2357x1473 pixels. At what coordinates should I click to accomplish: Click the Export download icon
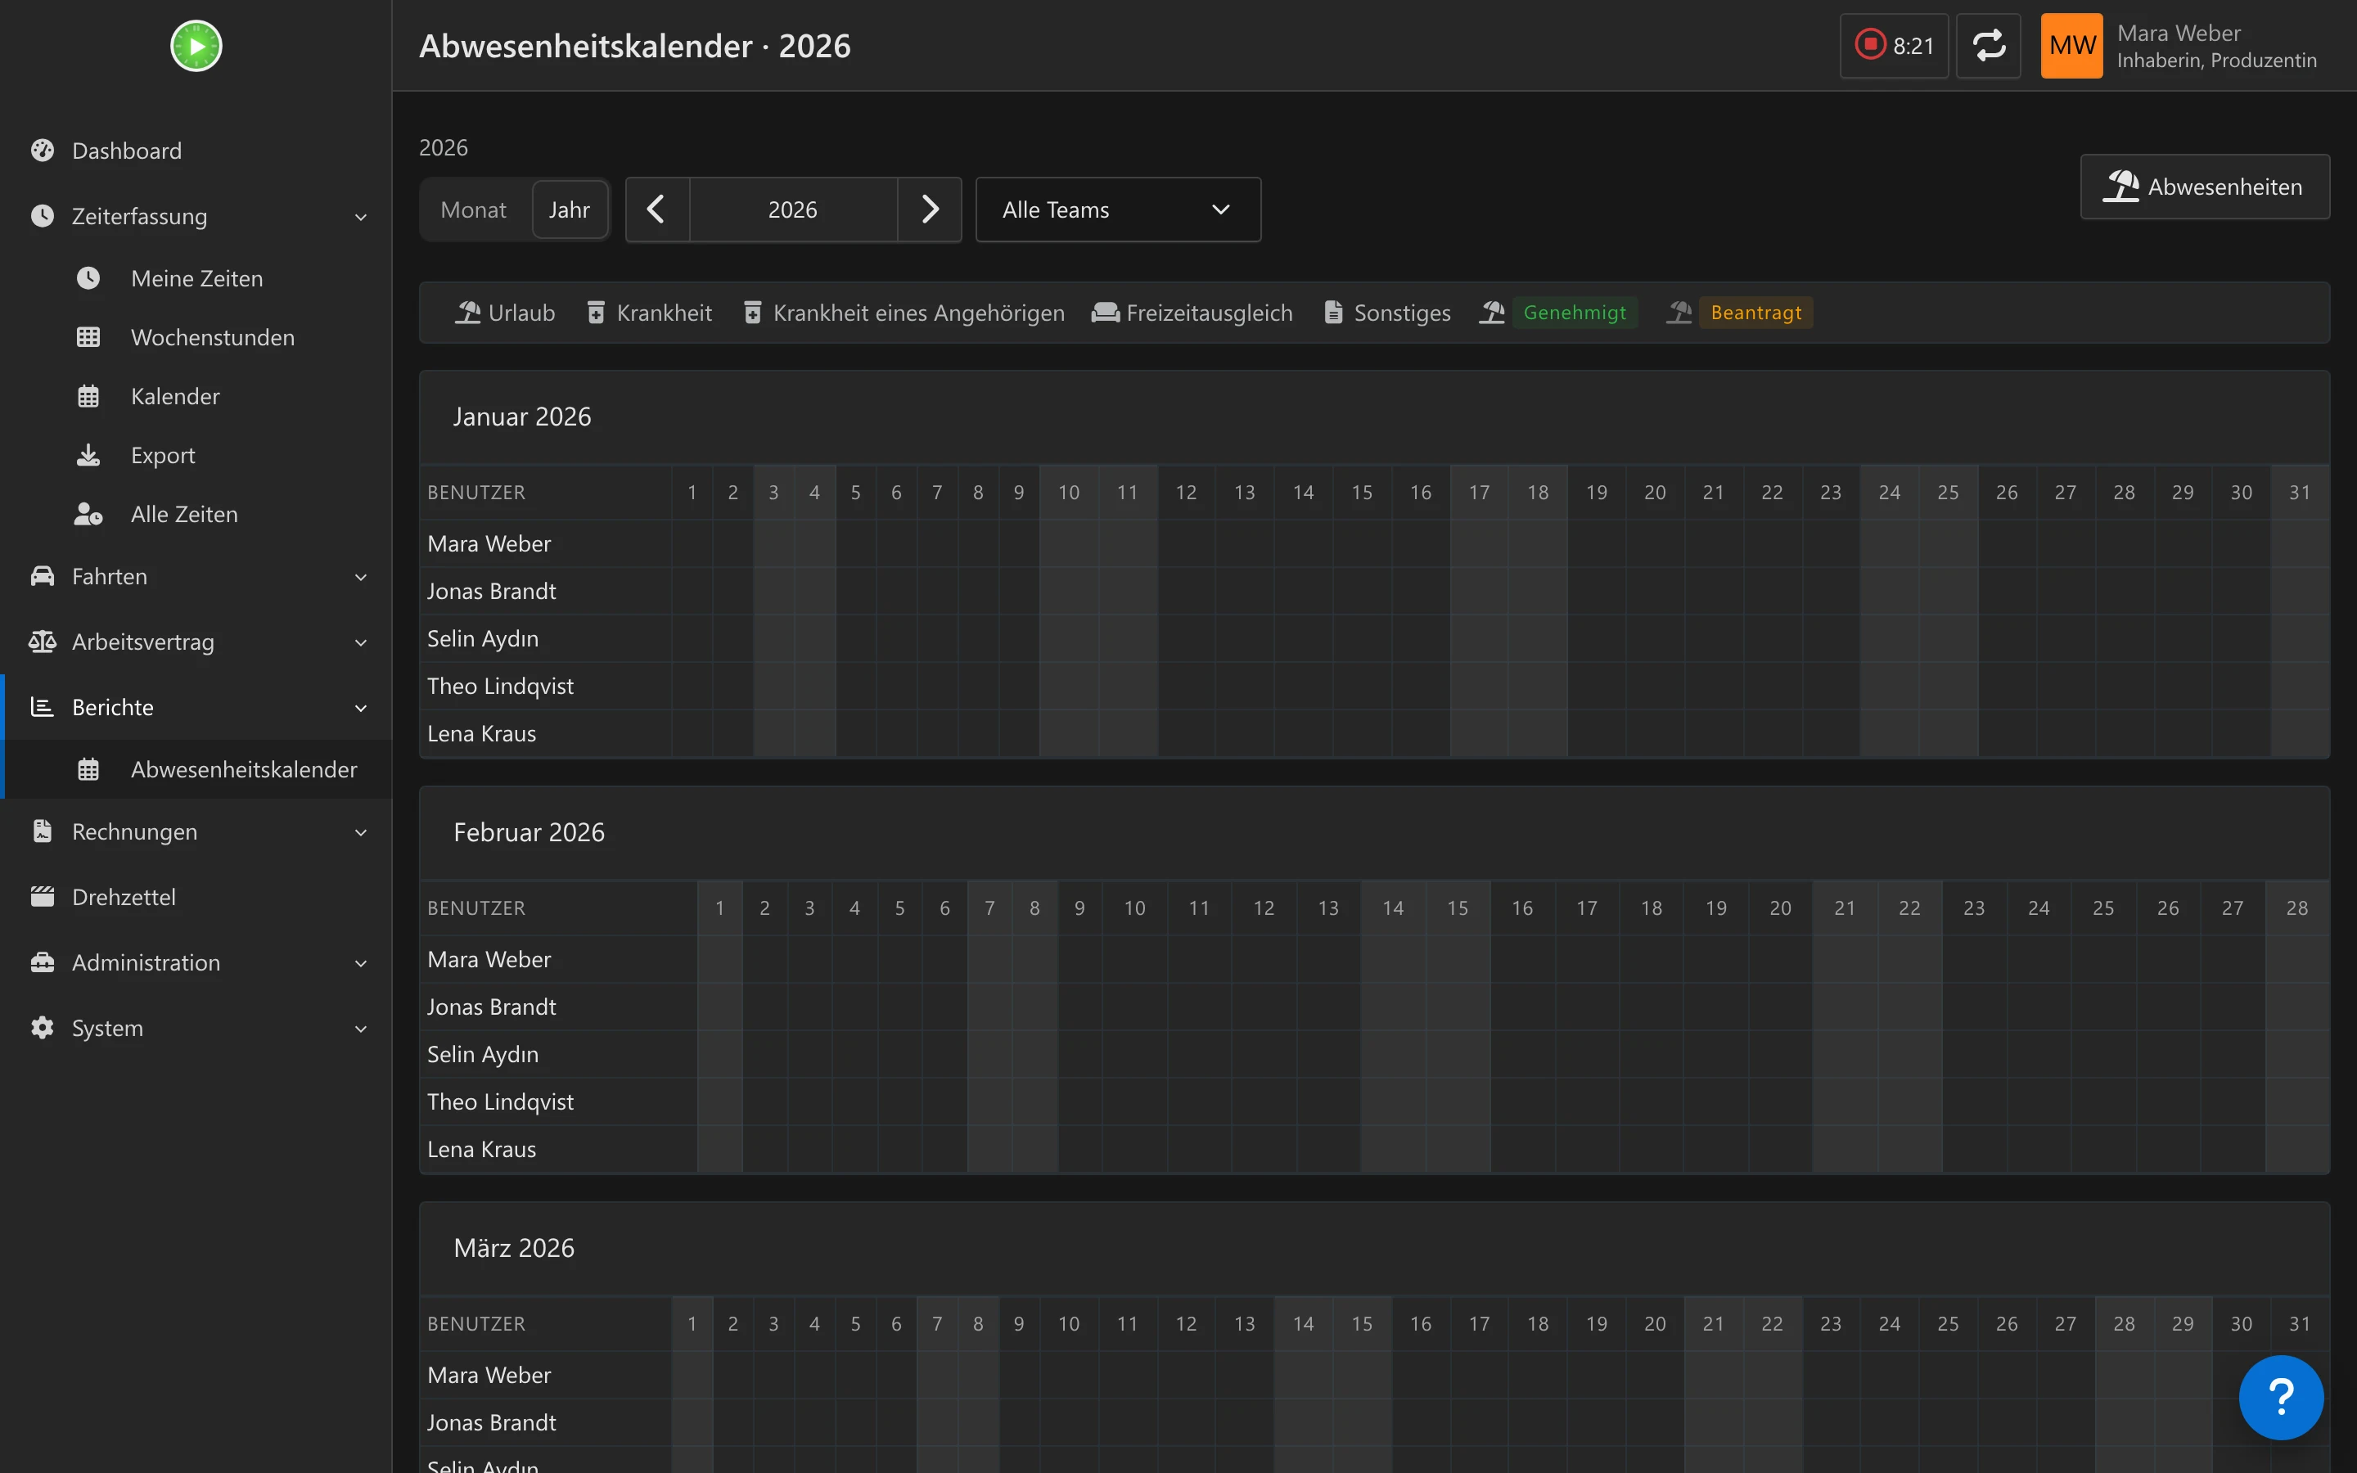point(88,455)
